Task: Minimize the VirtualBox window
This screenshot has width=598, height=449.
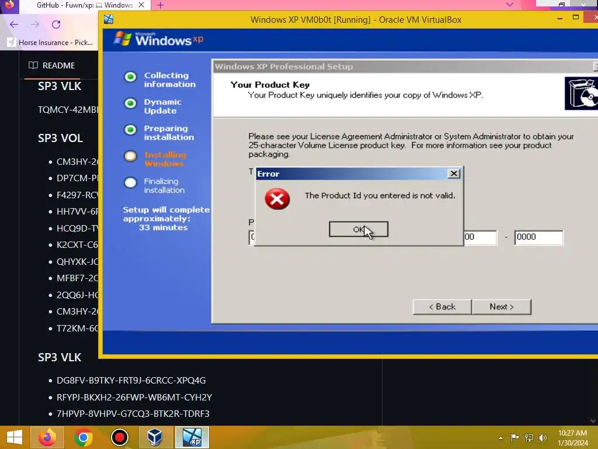Action: [x=560, y=18]
